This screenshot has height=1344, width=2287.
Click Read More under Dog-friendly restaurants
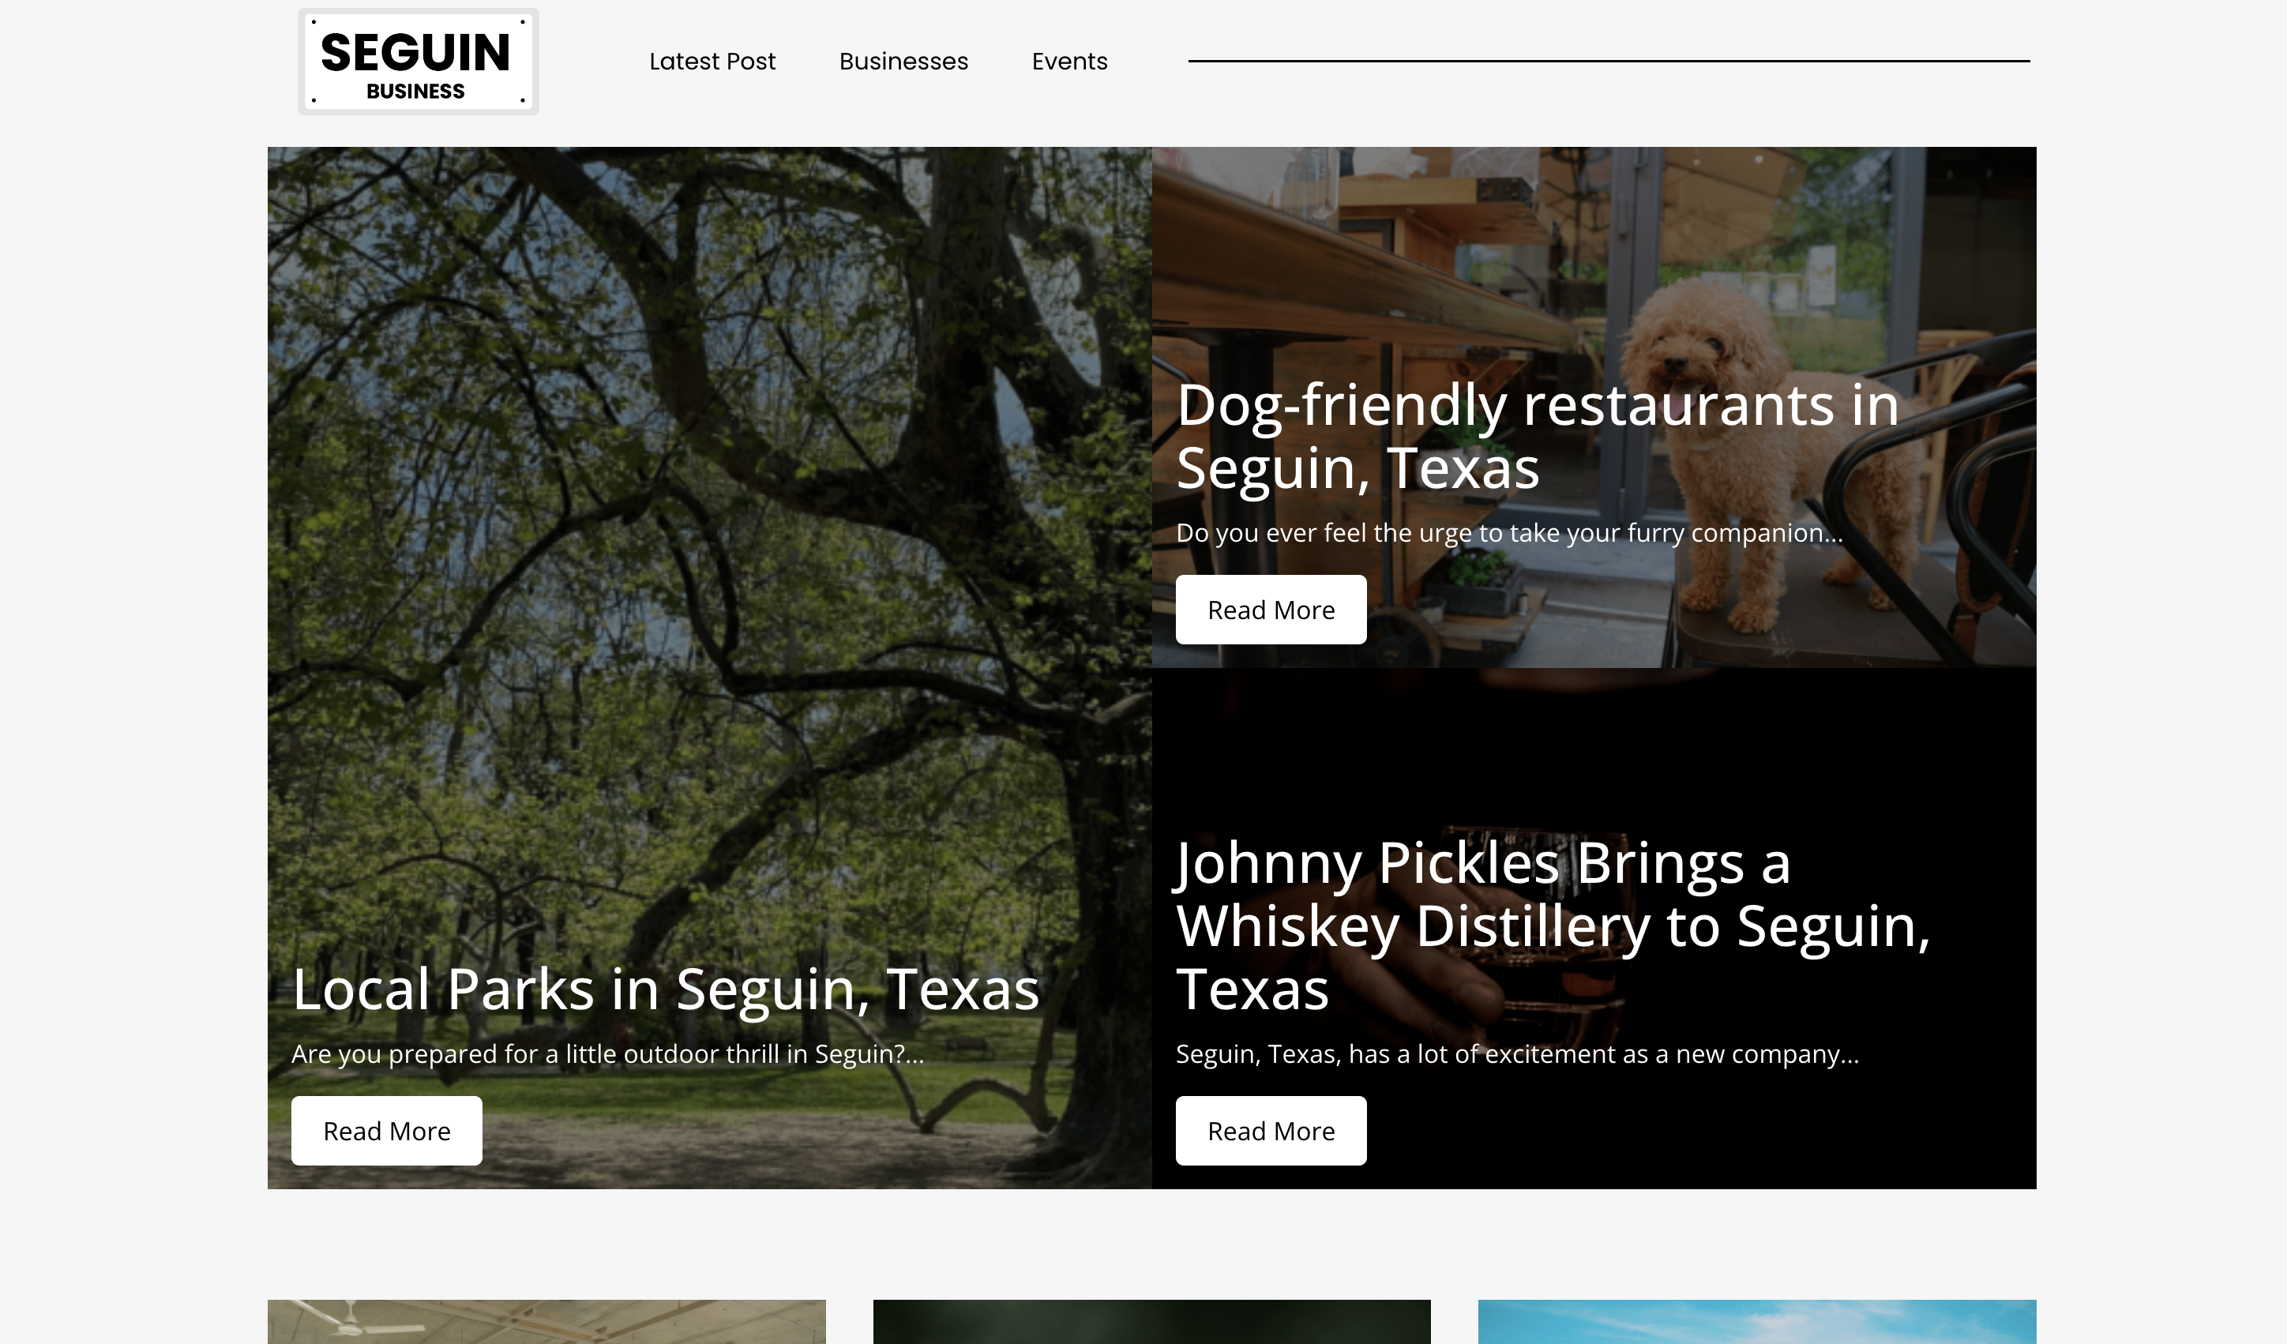tap(1271, 610)
